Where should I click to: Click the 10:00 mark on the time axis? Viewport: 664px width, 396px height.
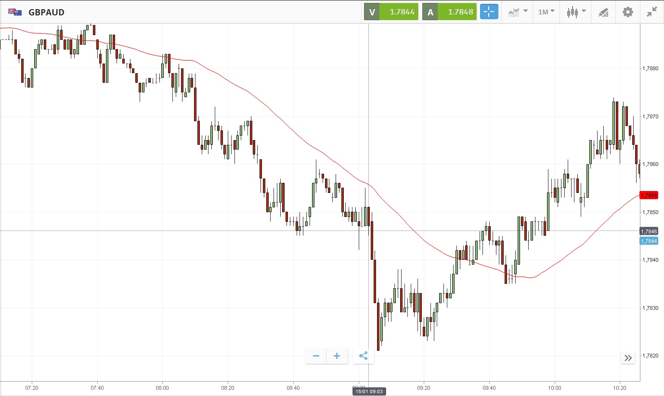[x=554, y=387]
